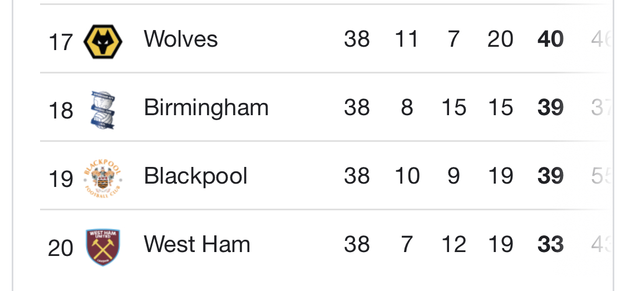The image size is (626, 291).
Task: Click Birmingham's 8 wins value
Action: point(407,107)
